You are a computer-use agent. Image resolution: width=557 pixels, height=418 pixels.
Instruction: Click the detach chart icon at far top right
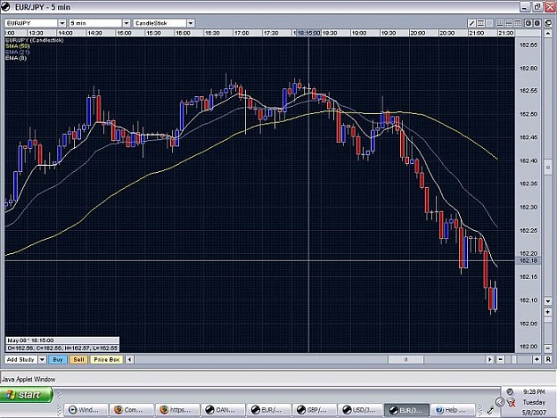click(x=548, y=23)
